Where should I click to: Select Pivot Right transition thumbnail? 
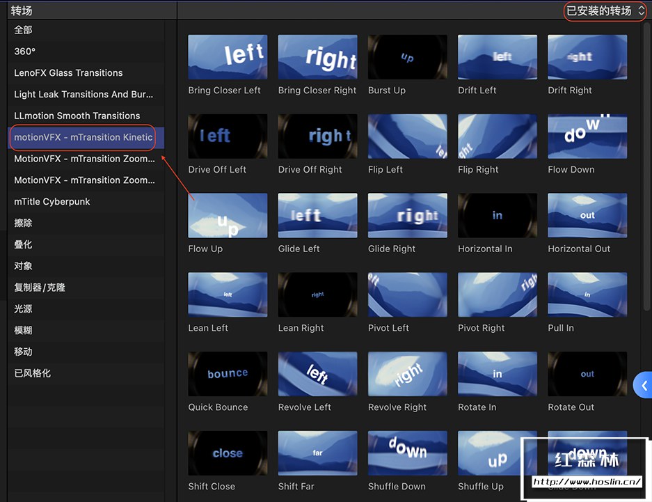tap(498, 295)
